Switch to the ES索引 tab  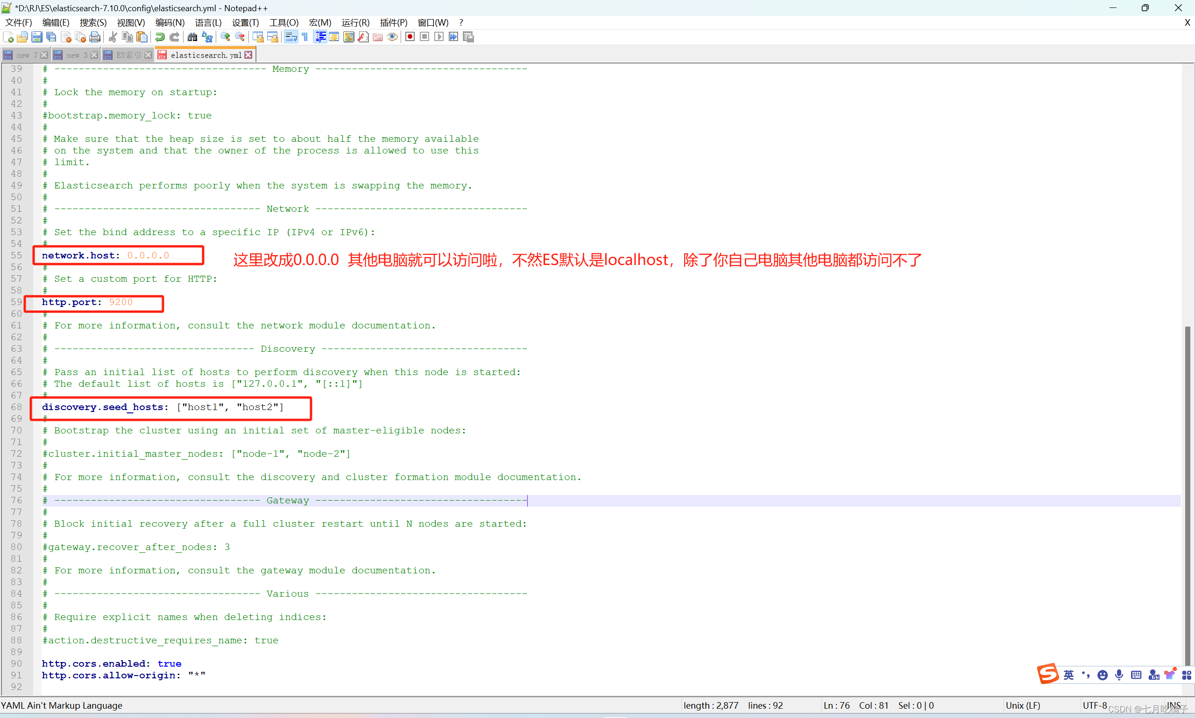(x=128, y=55)
